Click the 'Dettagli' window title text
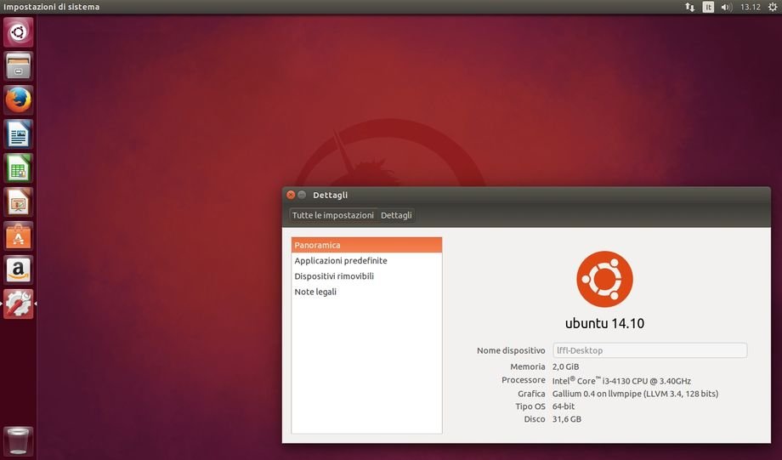Image resolution: width=782 pixels, height=460 pixels. pyautogui.click(x=330, y=195)
